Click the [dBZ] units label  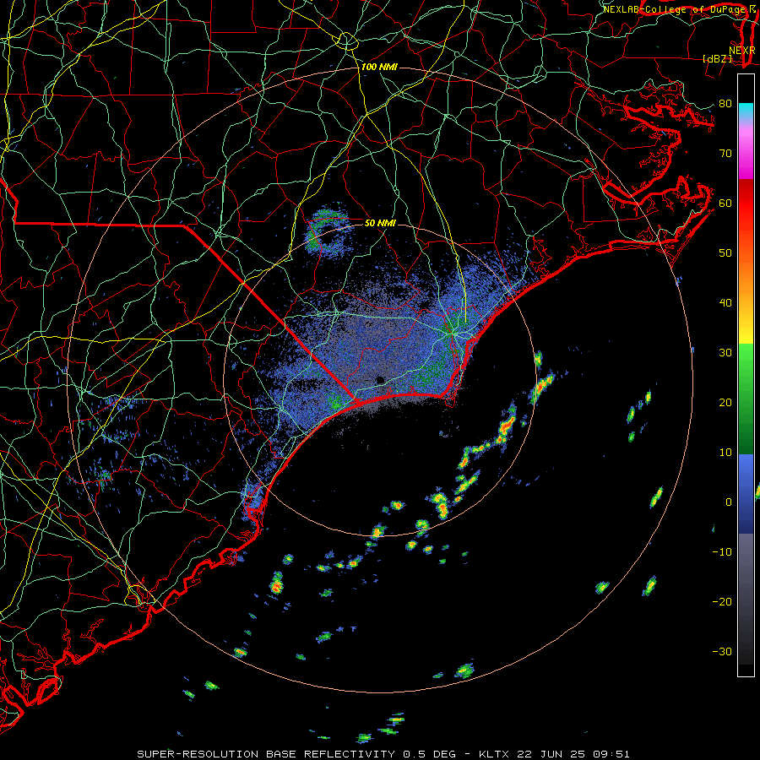pyautogui.click(x=717, y=58)
